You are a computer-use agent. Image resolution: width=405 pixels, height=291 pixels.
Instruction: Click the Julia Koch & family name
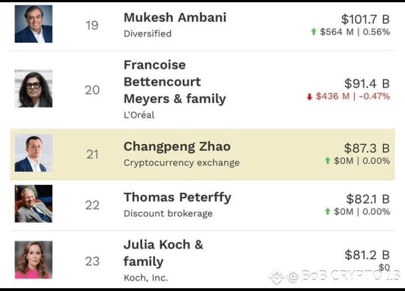pyautogui.click(x=163, y=253)
